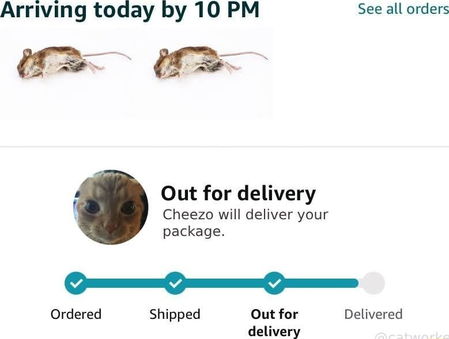The image size is (449, 339).
Task: Click the Arriving today by 10 PM heading
Action: [x=130, y=10]
